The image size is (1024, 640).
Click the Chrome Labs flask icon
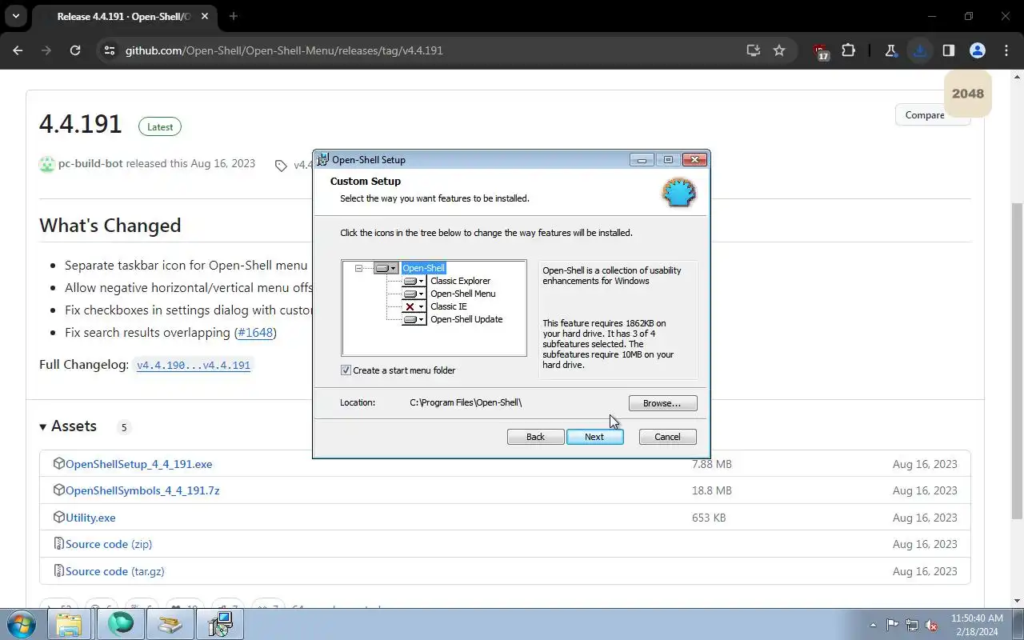(890, 50)
